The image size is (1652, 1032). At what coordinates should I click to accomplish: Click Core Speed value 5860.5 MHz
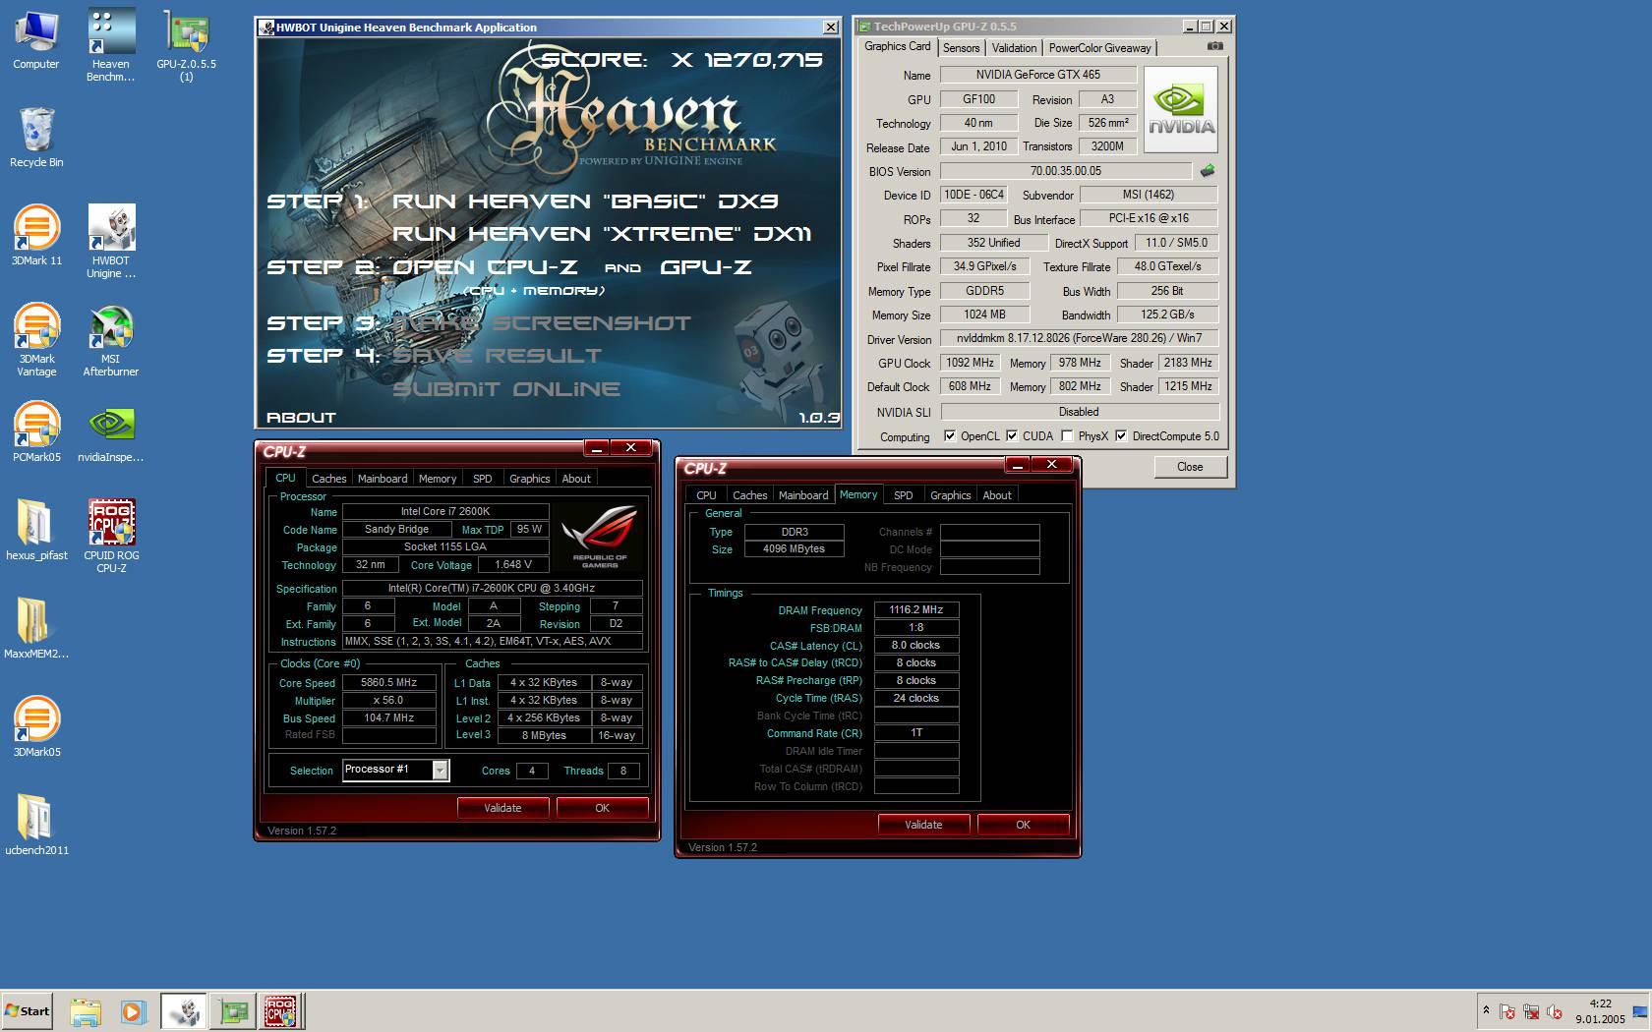point(389,682)
